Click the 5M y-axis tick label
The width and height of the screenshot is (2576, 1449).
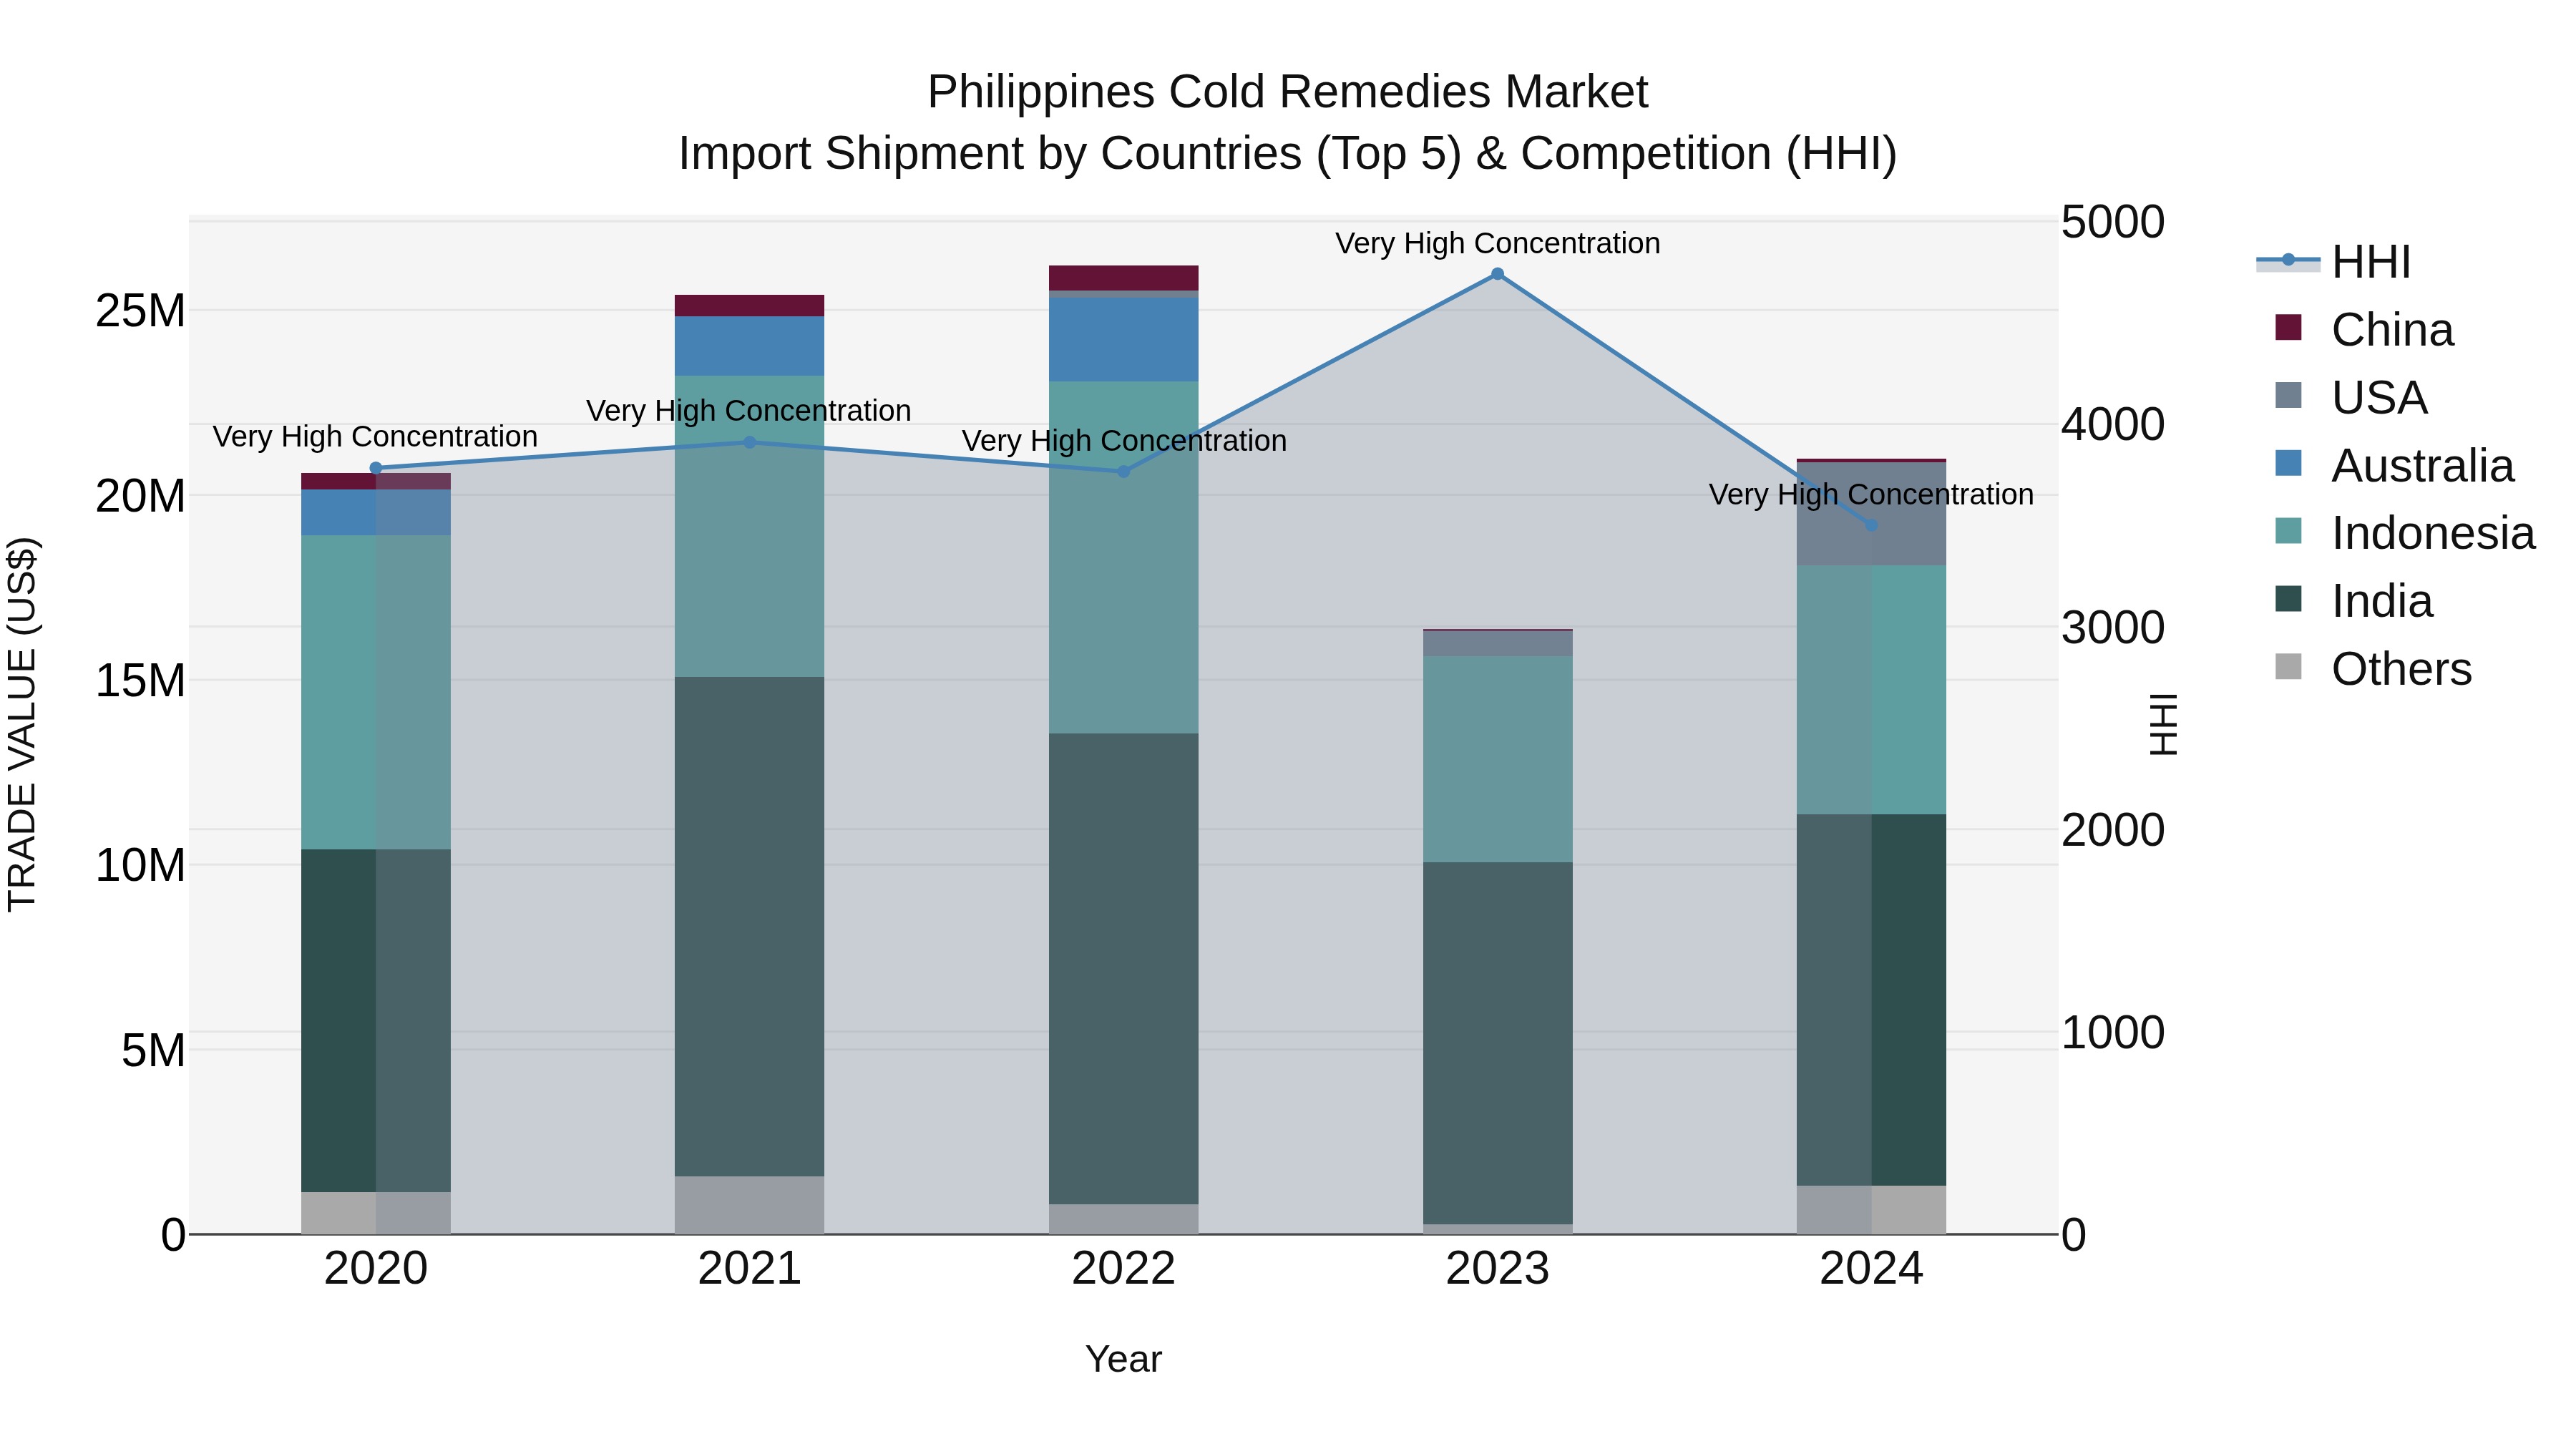click(x=153, y=1050)
